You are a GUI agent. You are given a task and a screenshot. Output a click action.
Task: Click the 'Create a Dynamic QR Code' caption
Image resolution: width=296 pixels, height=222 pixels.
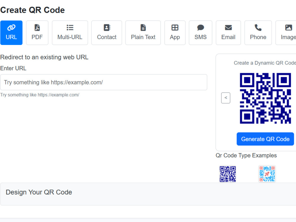pos(265,63)
